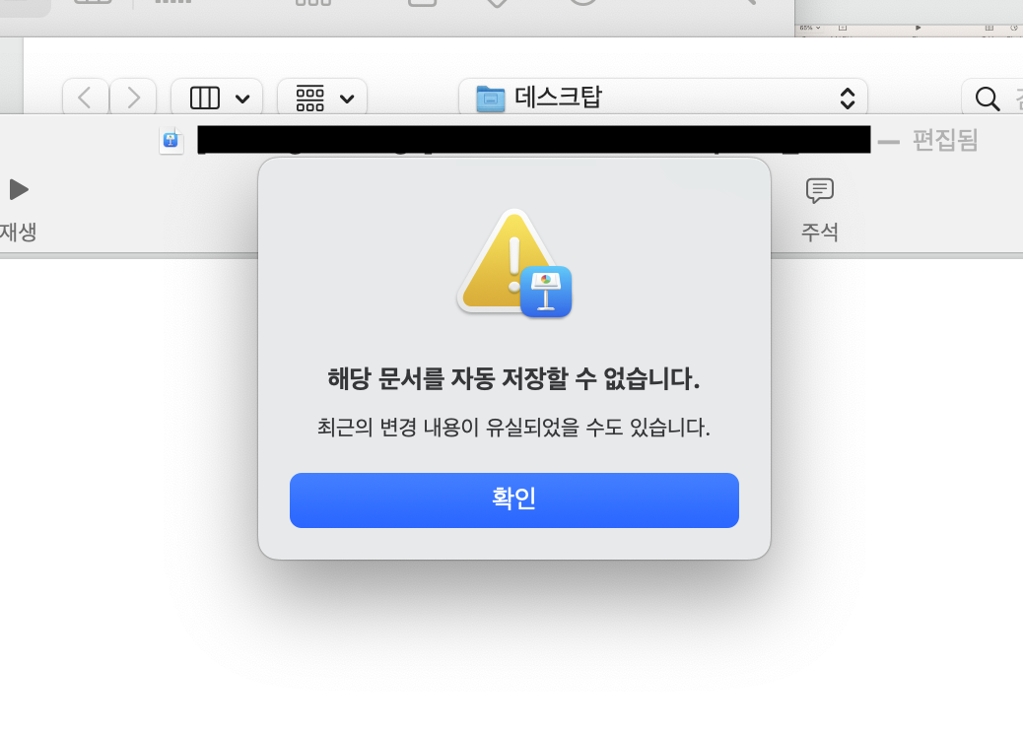The image size is (1023, 731).
Task: Open the column view mode dropdown
Action: 217,98
